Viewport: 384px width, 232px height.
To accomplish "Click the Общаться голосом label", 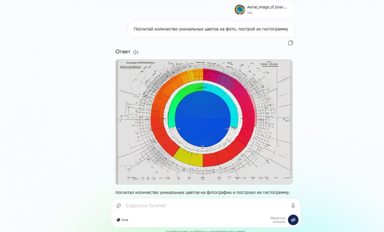I will (278, 220).
